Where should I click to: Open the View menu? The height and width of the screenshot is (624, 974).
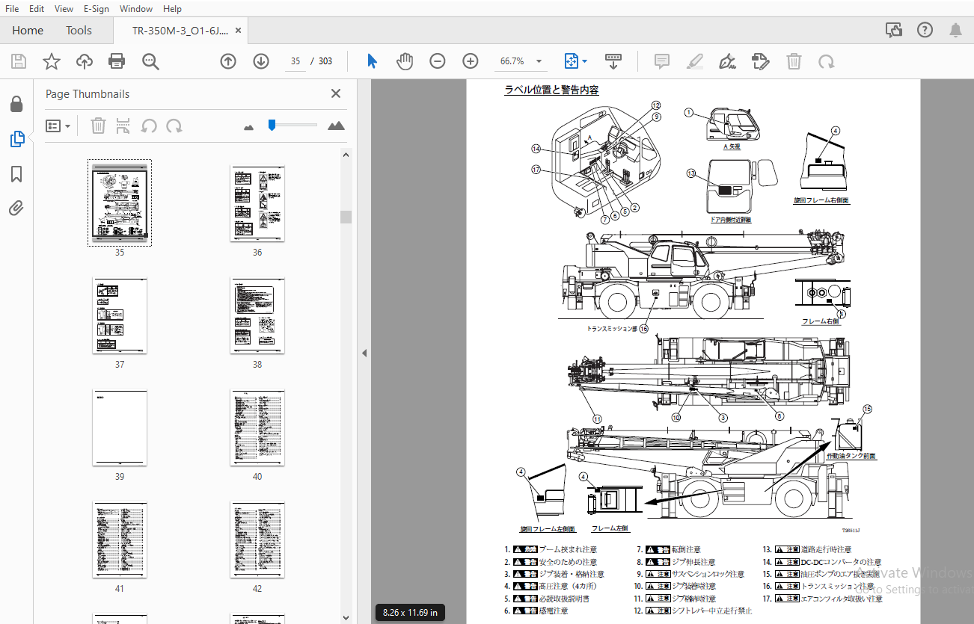(64, 9)
